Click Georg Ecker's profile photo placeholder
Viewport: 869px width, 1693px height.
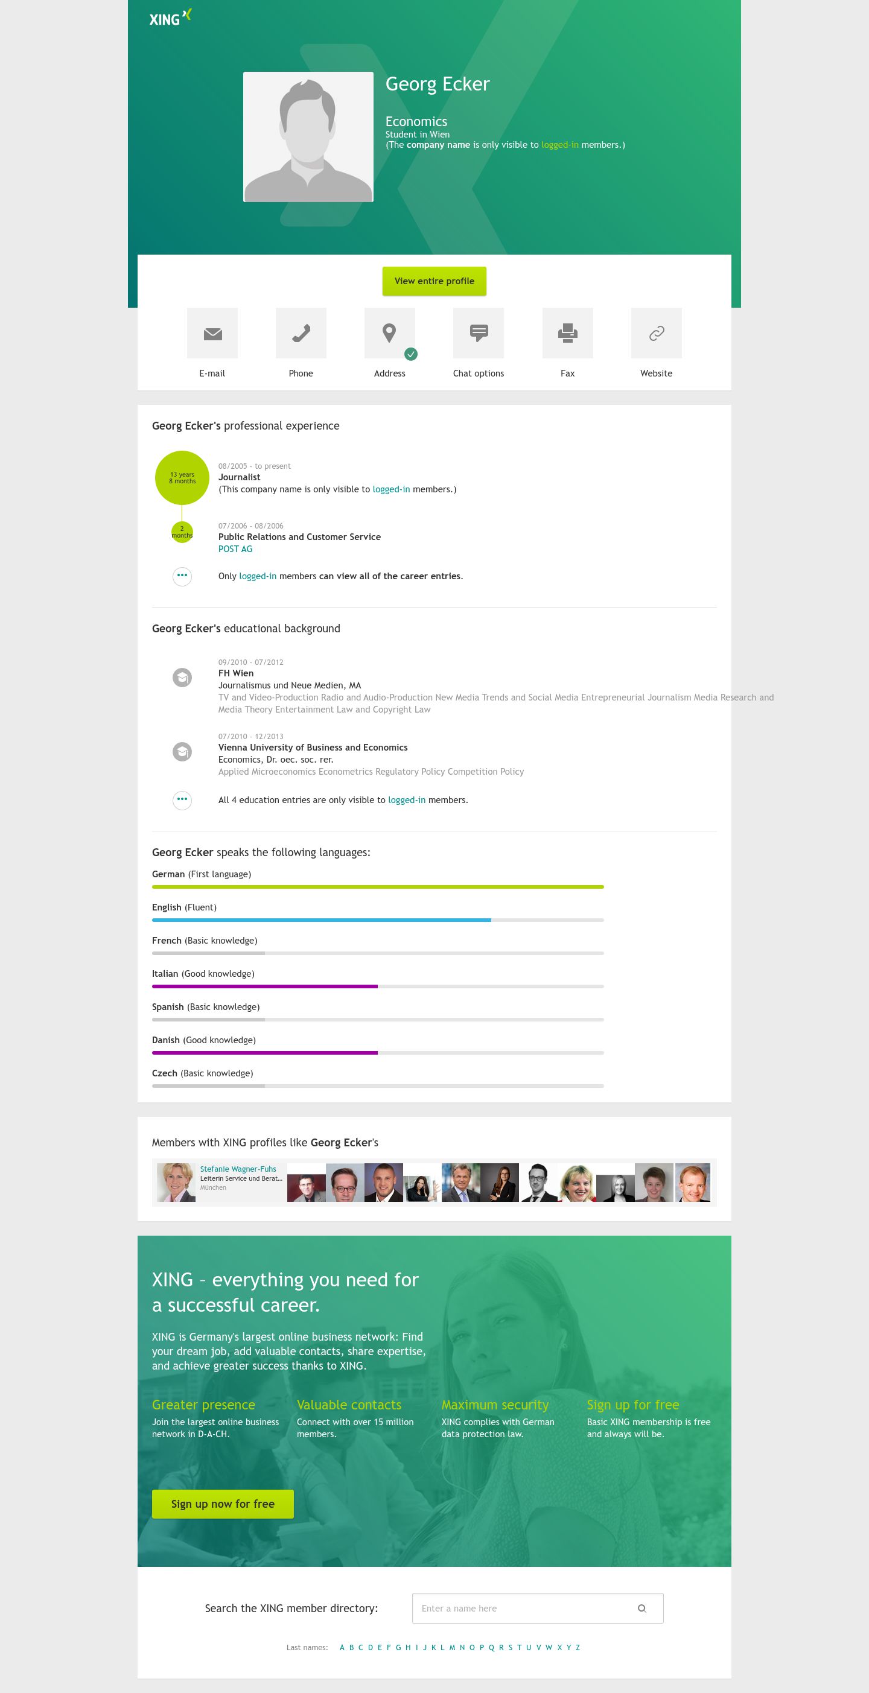click(308, 137)
